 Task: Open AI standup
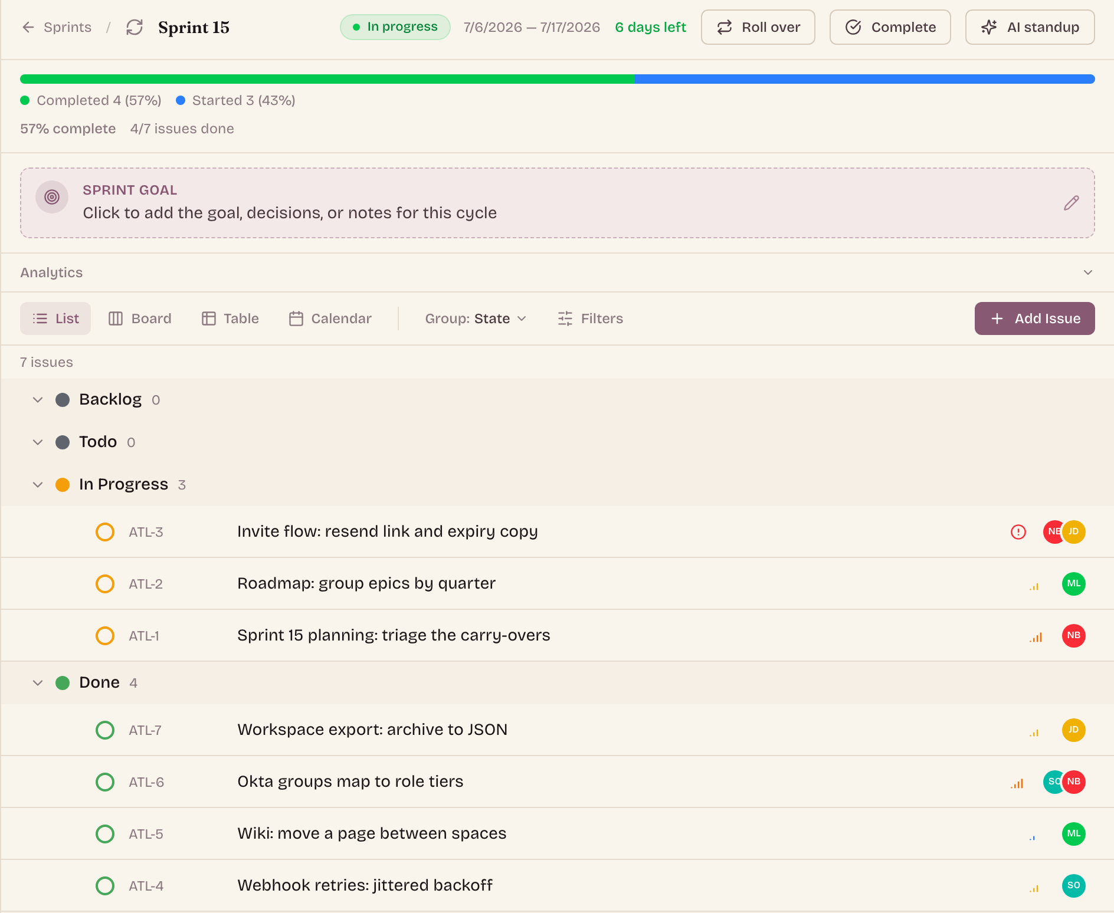point(1030,27)
